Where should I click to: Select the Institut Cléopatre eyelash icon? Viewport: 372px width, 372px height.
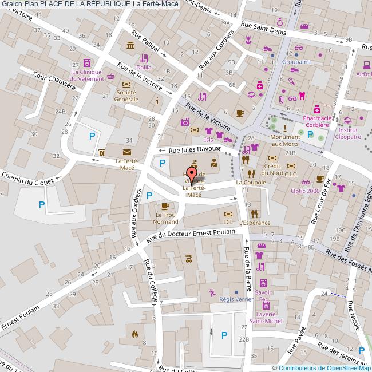(x=347, y=120)
